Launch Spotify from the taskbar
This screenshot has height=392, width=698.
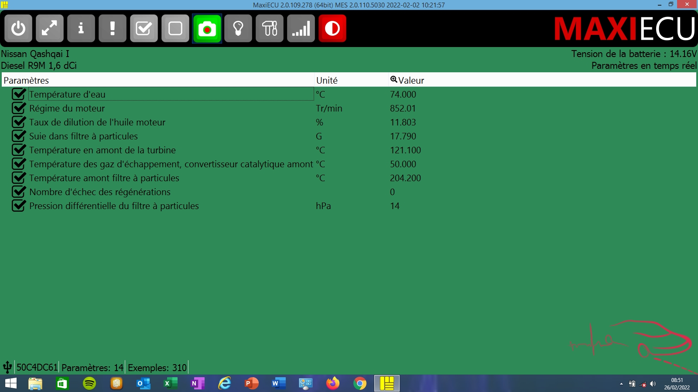pyautogui.click(x=89, y=383)
